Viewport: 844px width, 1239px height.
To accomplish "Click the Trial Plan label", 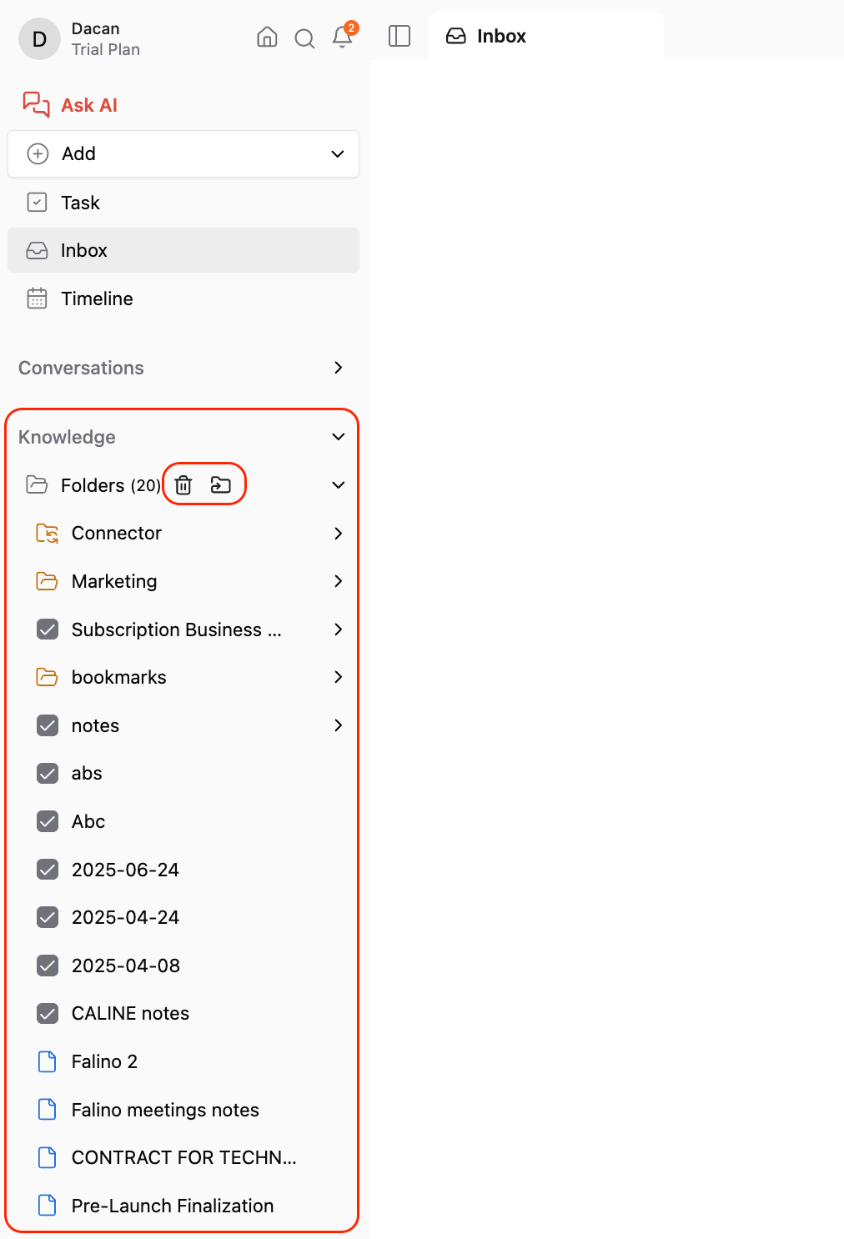I will 105,49.
